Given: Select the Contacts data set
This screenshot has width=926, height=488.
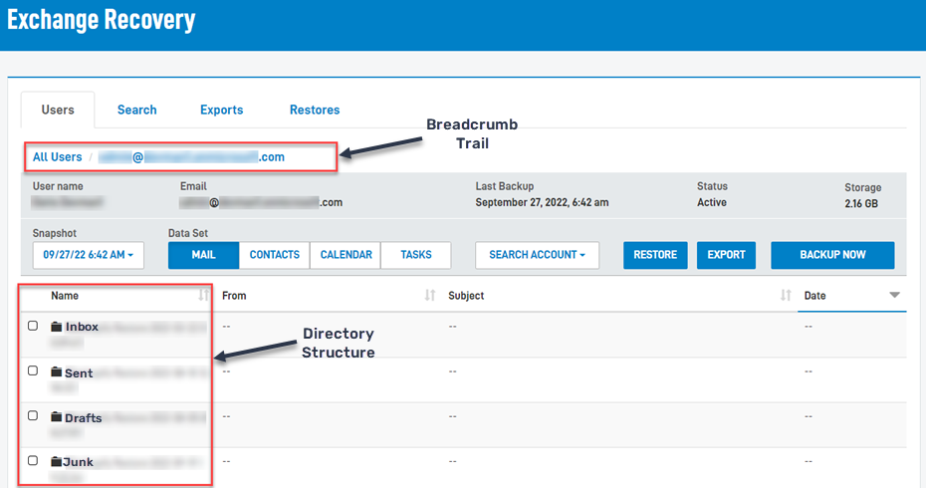Looking at the screenshot, I should (x=274, y=255).
